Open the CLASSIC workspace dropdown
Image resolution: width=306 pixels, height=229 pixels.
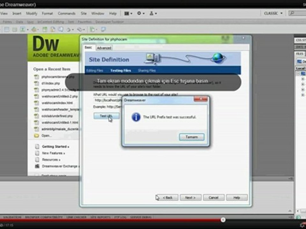(x=273, y=13)
